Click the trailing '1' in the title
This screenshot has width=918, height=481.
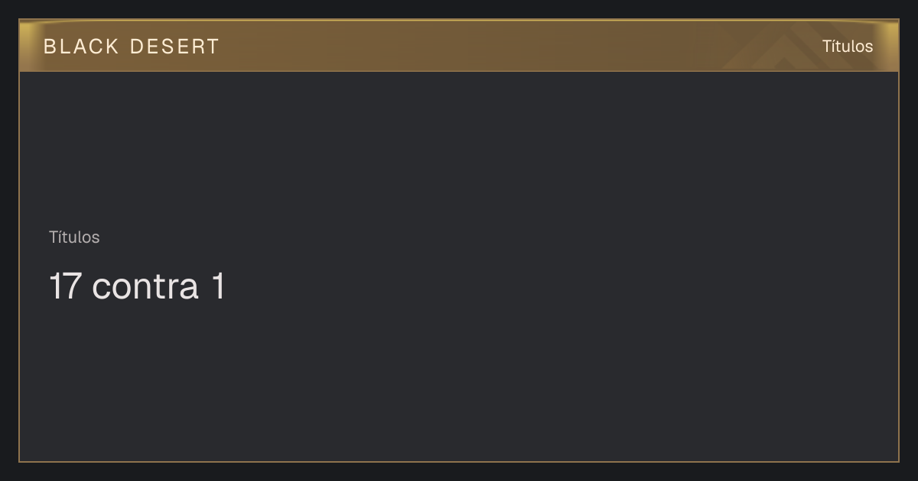[x=218, y=287]
